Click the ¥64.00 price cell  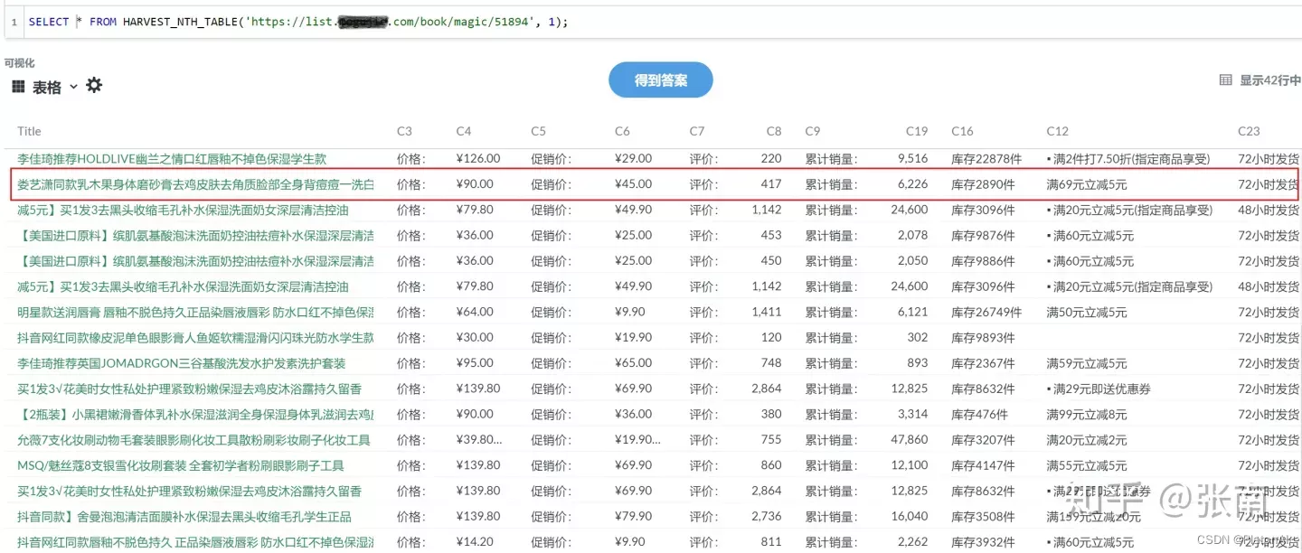(475, 312)
